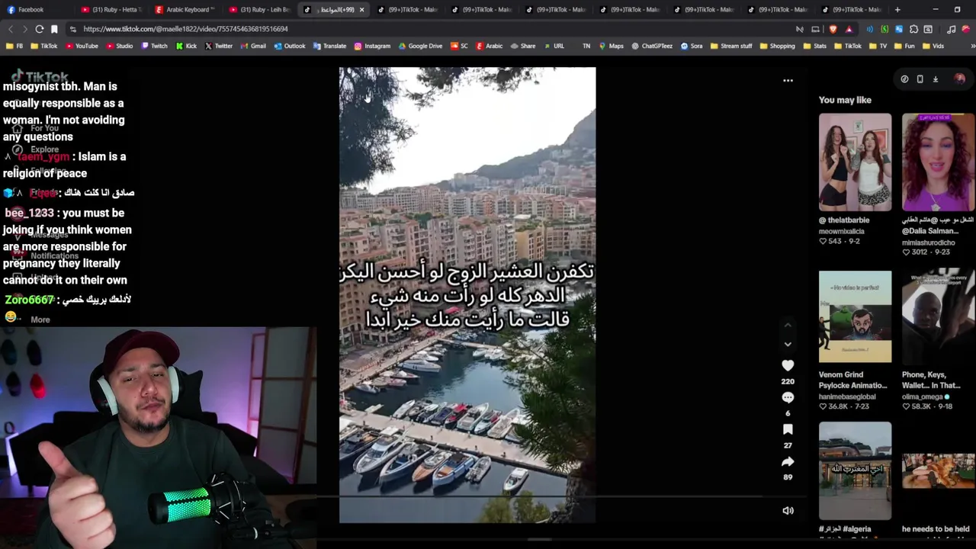The height and width of the screenshot is (549, 976).
Task: Click the Brave Rewards triangle icon
Action: tap(849, 29)
